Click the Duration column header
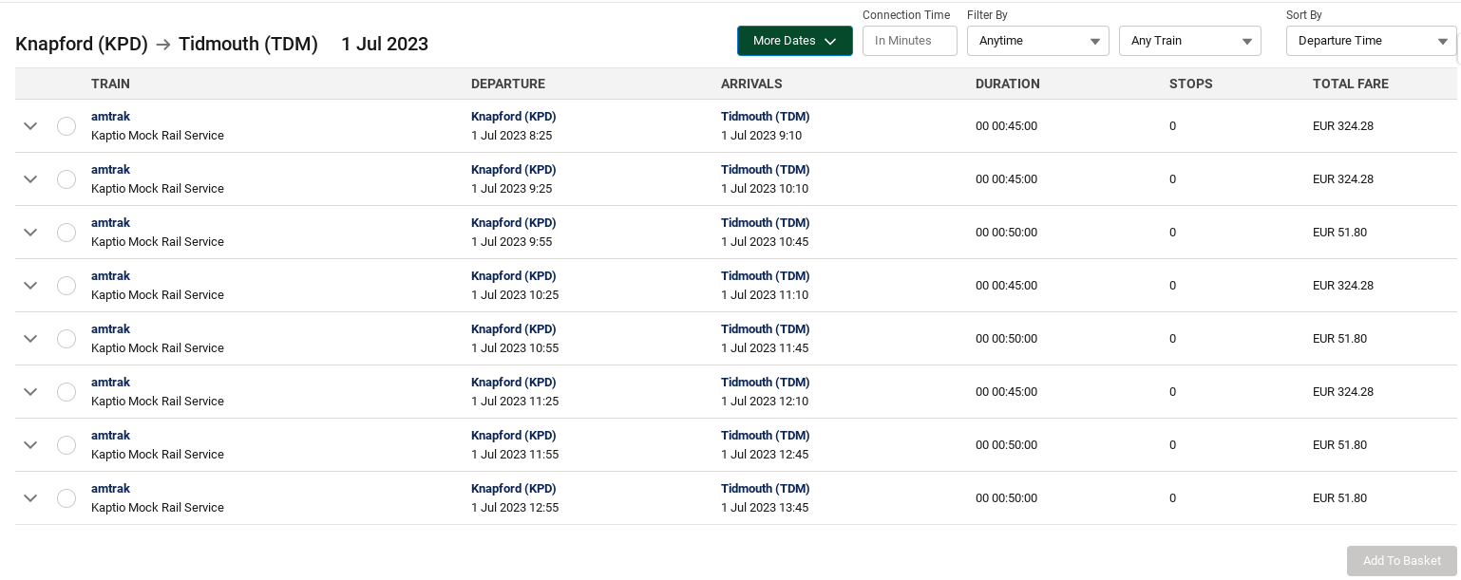1461x580 pixels. 1007,84
